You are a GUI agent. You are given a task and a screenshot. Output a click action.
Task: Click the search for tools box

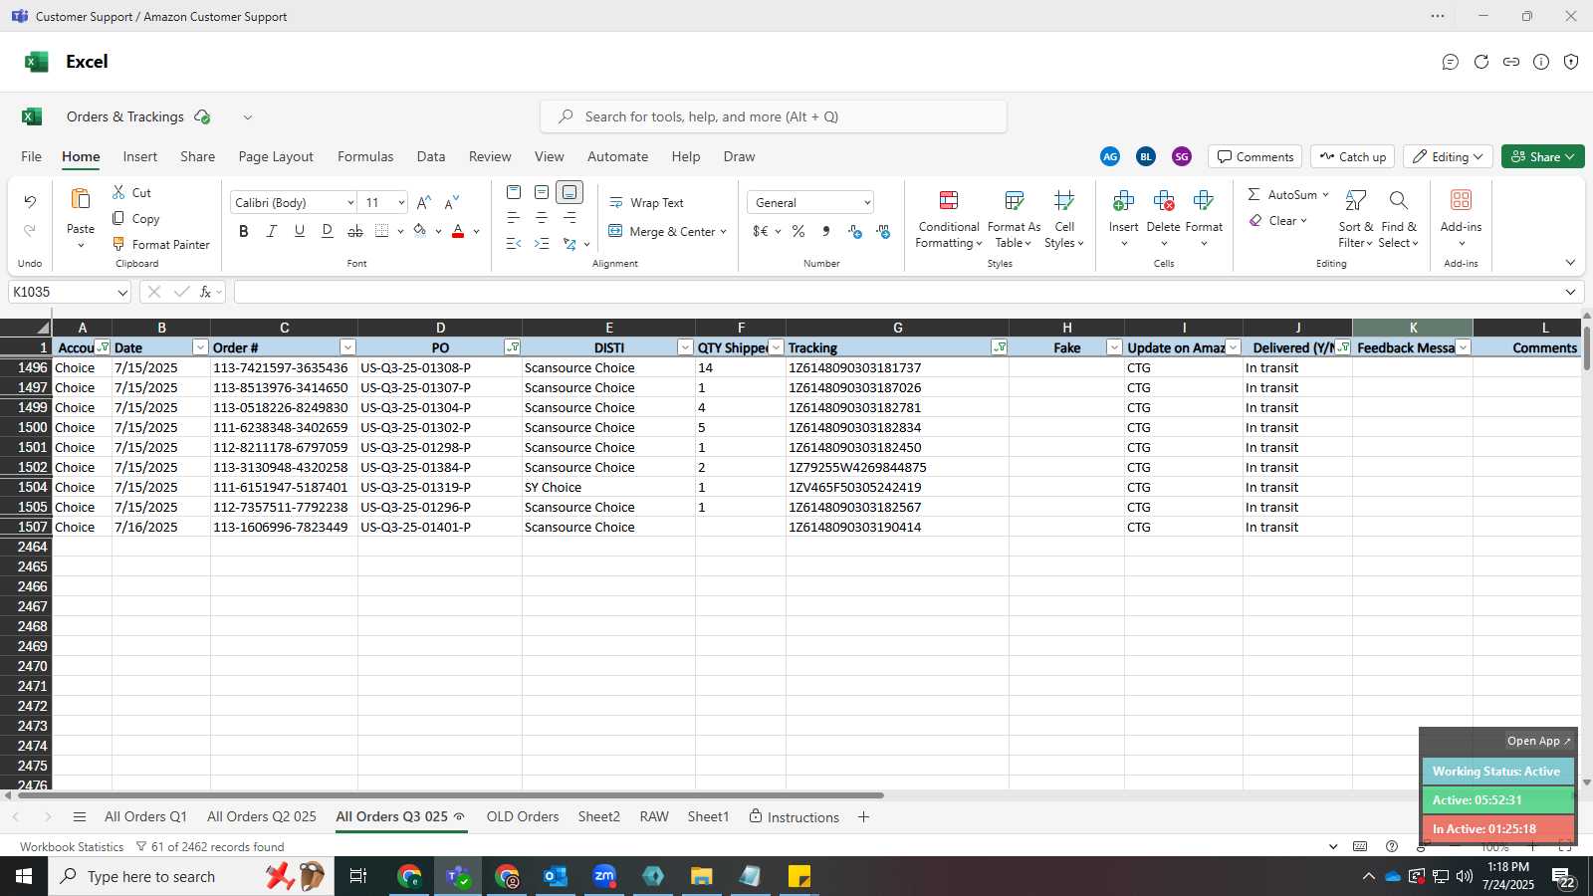point(773,116)
